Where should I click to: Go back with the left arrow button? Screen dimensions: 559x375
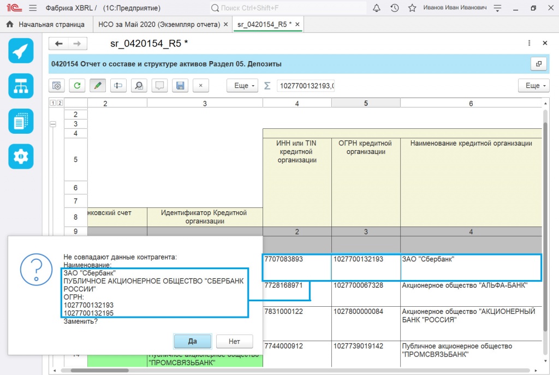pyautogui.click(x=58, y=44)
